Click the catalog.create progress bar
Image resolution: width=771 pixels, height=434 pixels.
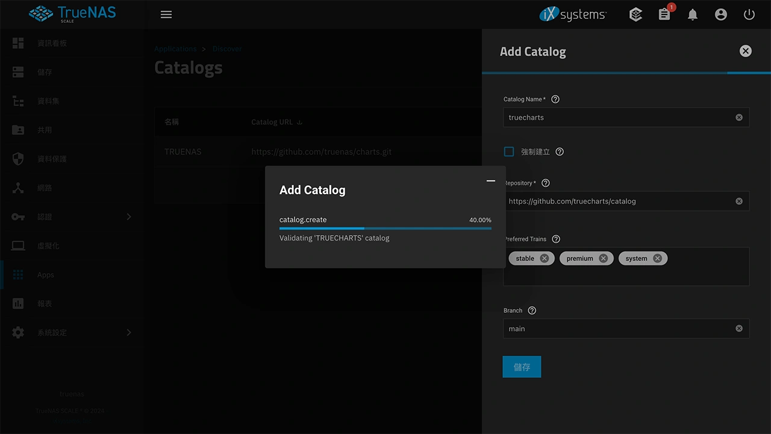[385, 228]
